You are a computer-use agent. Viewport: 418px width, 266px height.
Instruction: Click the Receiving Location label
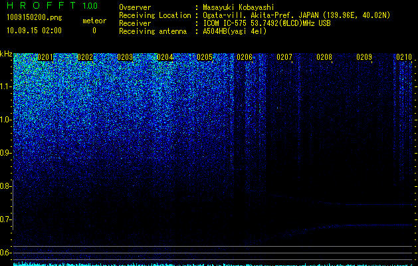pyautogui.click(x=155, y=15)
